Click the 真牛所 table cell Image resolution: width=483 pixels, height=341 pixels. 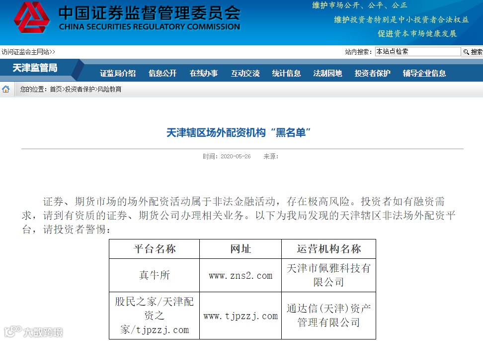[x=155, y=275]
